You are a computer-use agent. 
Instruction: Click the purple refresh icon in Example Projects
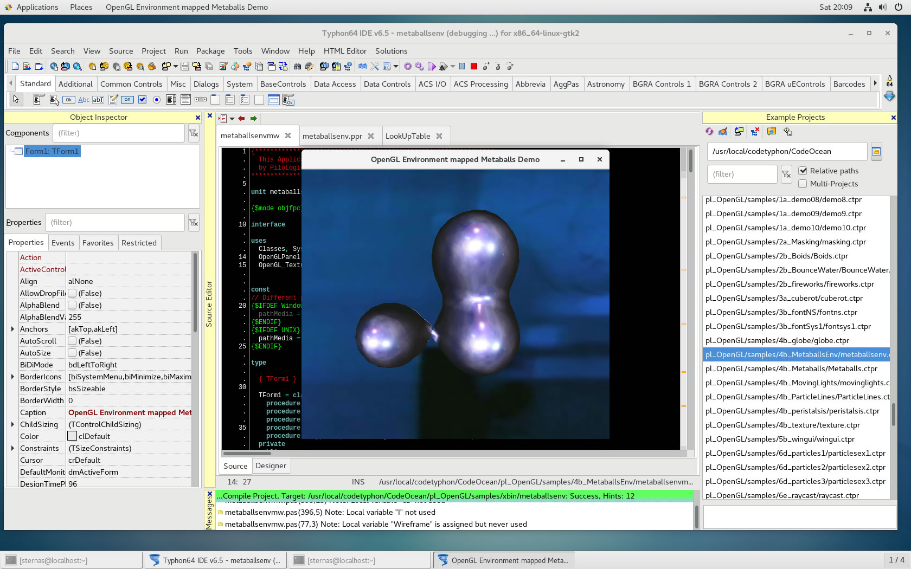[x=709, y=131]
